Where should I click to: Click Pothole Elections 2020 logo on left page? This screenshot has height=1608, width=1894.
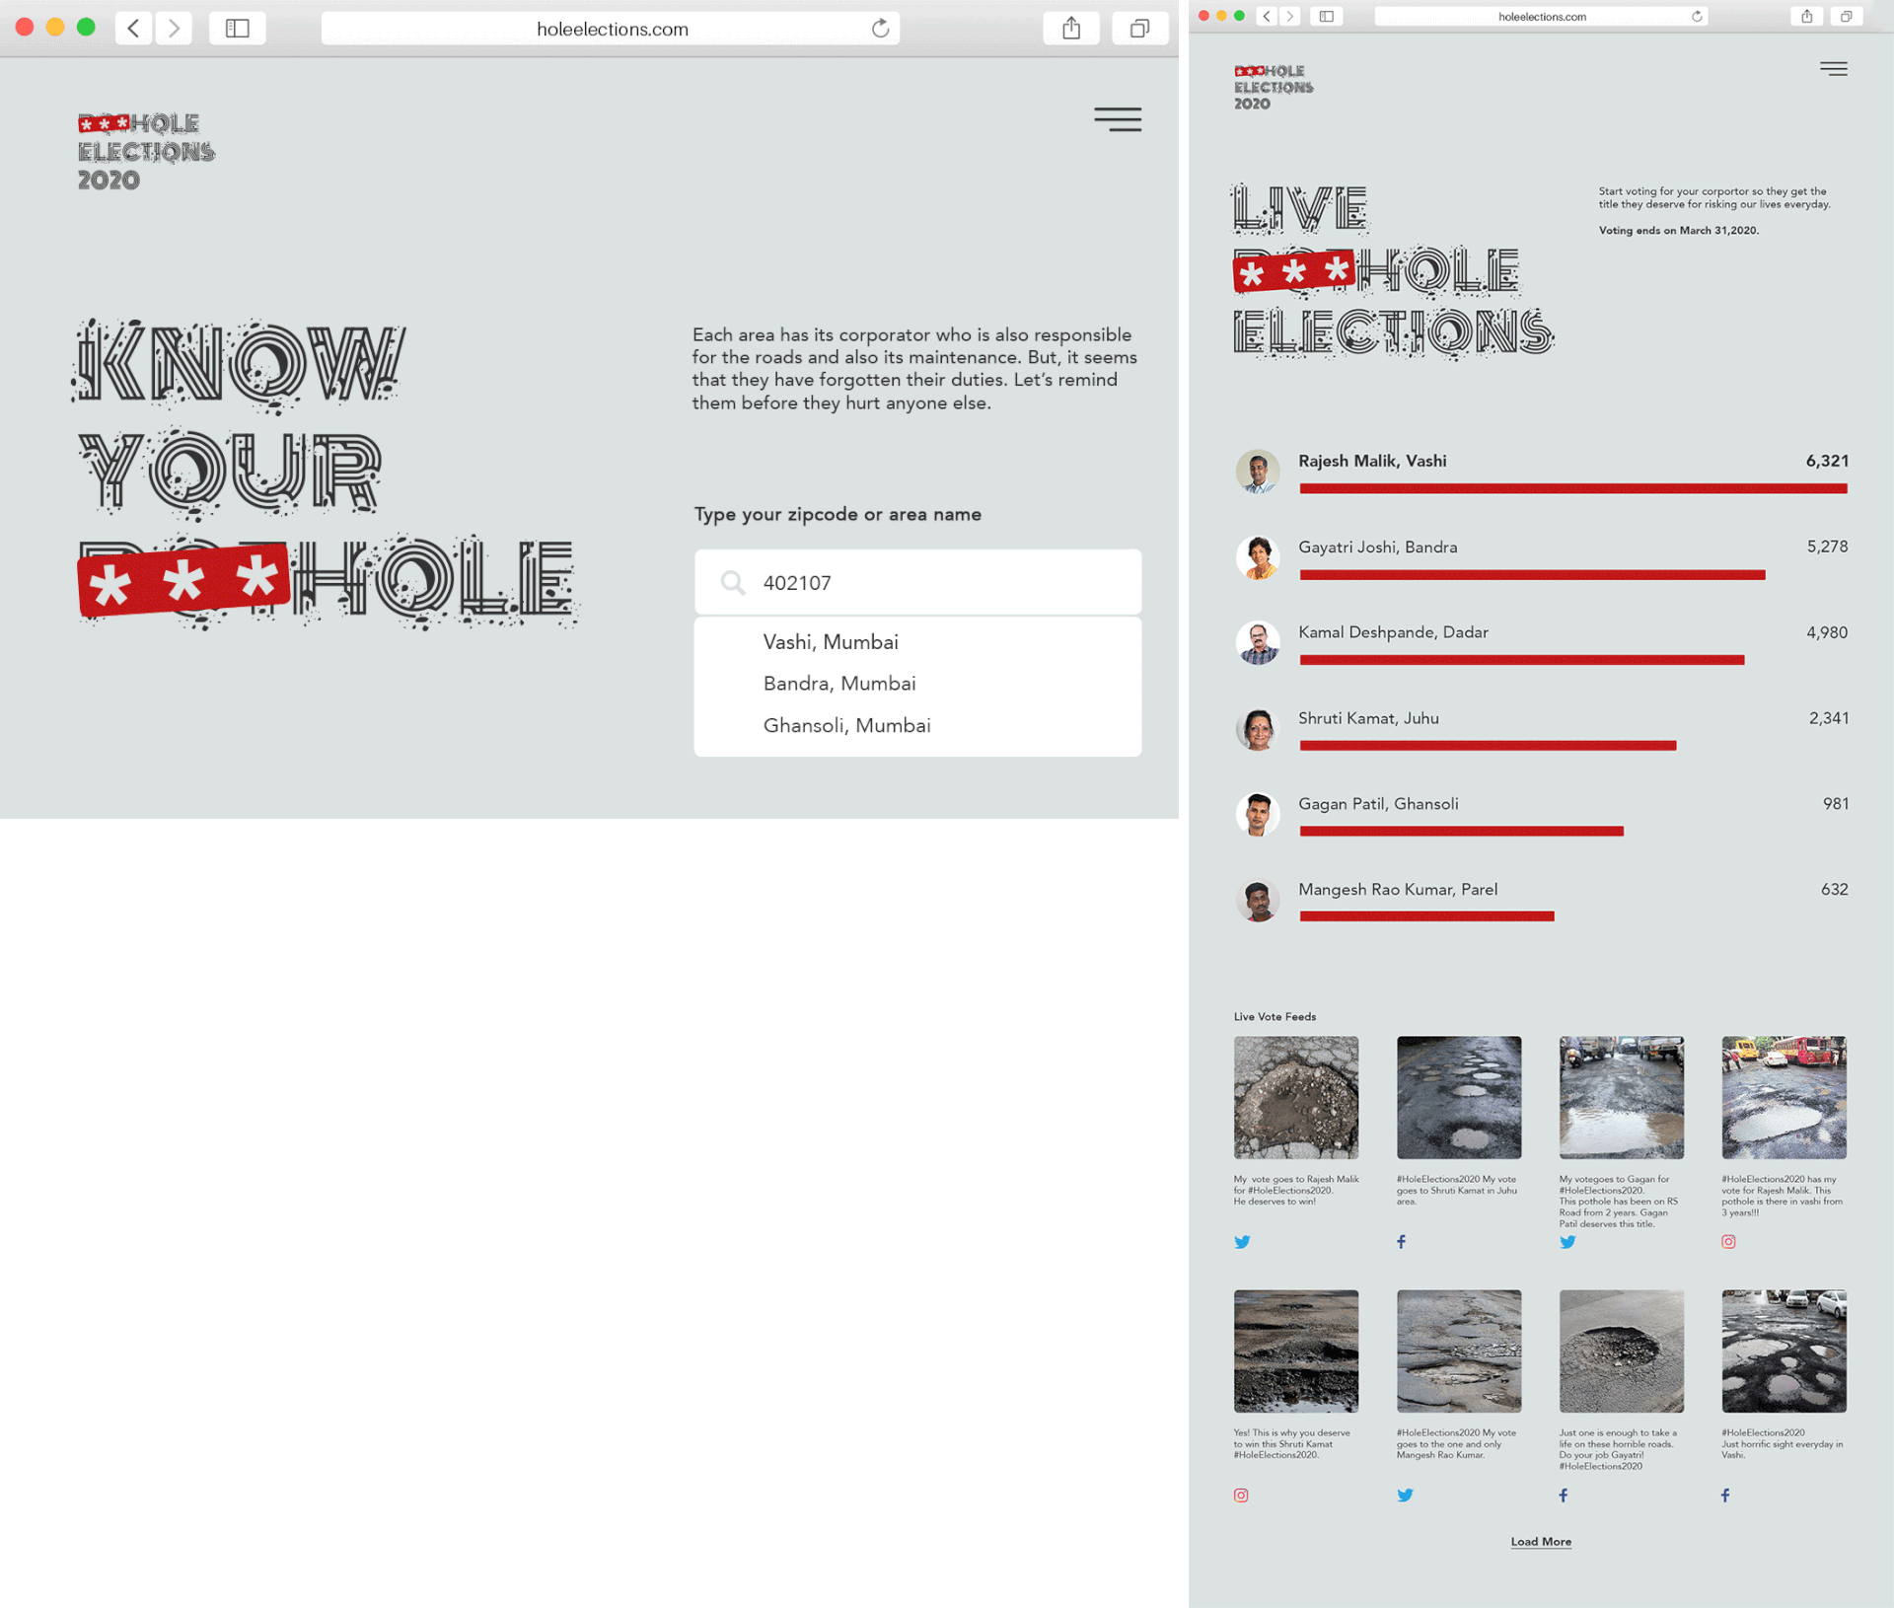coord(146,151)
